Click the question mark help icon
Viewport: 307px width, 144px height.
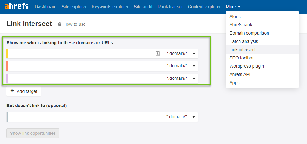tap(60, 24)
